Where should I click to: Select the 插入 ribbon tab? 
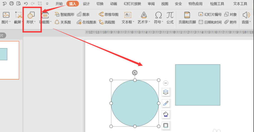[x=72, y=4]
